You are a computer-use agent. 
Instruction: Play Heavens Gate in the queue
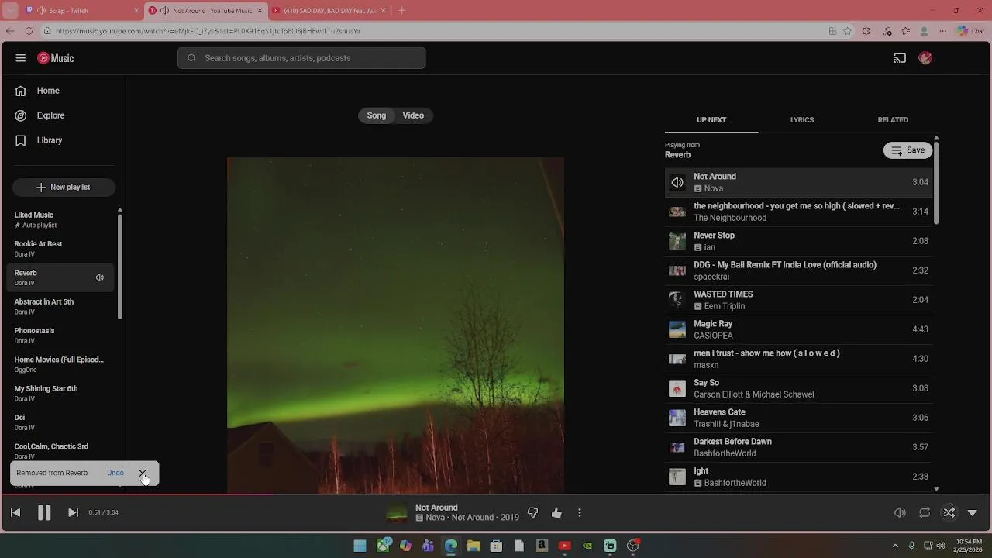799,418
